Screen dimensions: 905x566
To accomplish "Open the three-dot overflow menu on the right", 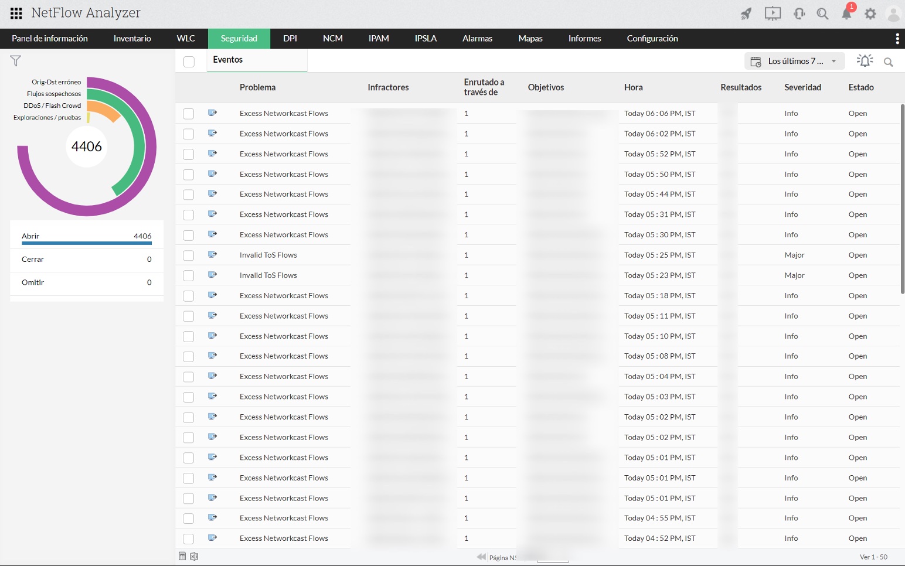I will click(896, 38).
